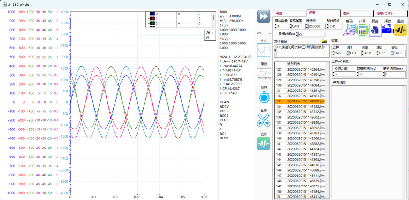Screen dimensions: 409x200
Task: Open the 解码 decode magnifier icon
Action: point(349,30)
